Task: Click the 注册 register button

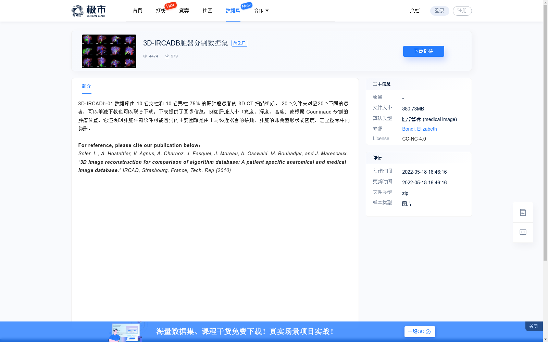Action: 462,11
